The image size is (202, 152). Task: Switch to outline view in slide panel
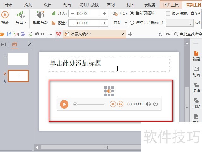3,45
